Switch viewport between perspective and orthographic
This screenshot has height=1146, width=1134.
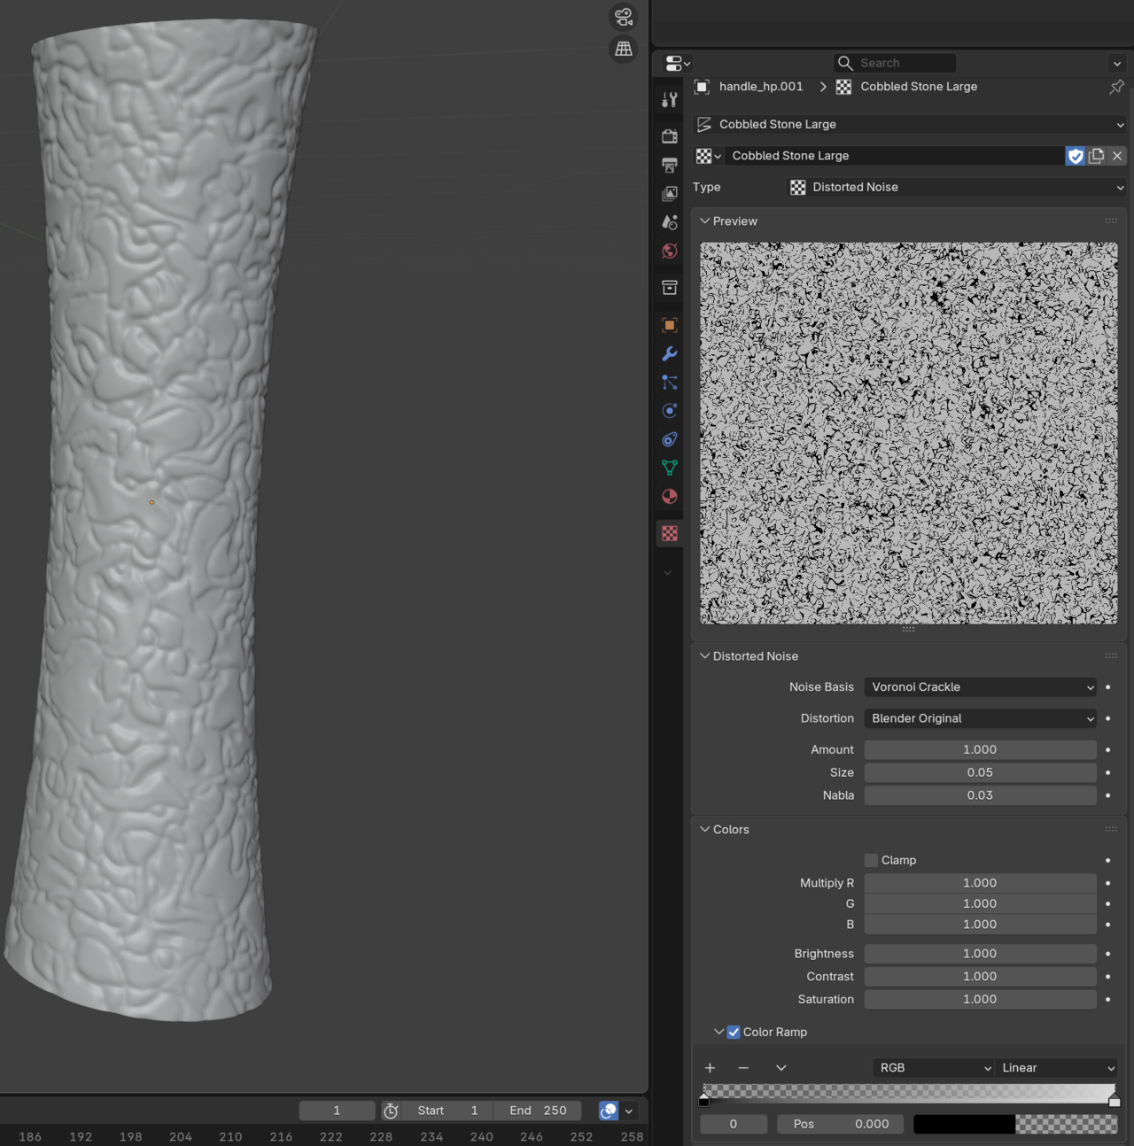(624, 49)
